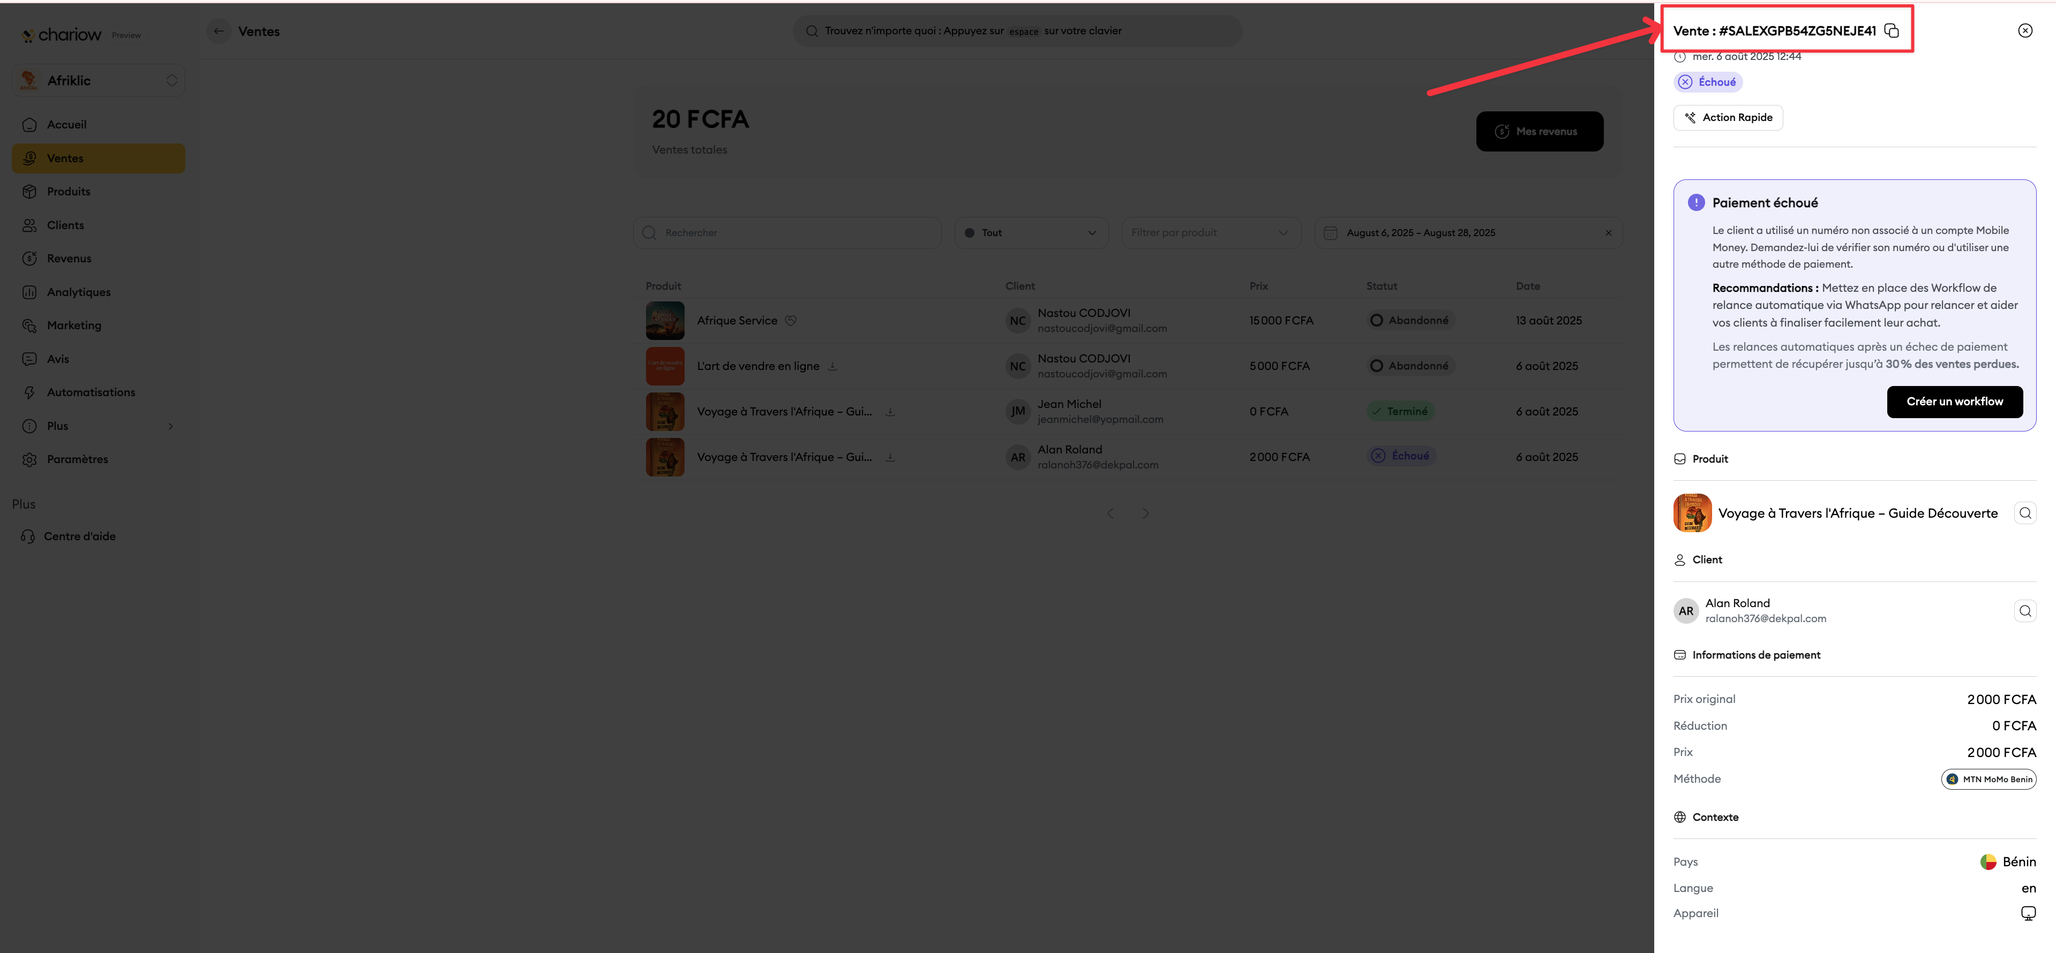Image resolution: width=2056 pixels, height=953 pixels.
Task: Copy the sale ID with the copy icon
Action: tap(1891, 31)
